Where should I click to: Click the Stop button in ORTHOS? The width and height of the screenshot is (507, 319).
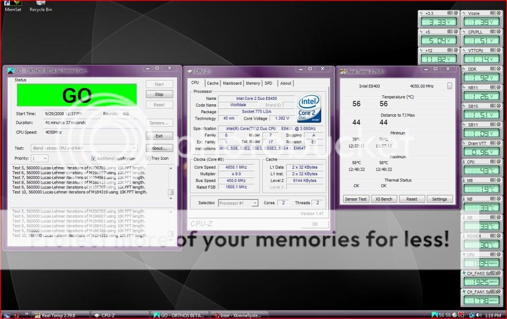point(159,94)
